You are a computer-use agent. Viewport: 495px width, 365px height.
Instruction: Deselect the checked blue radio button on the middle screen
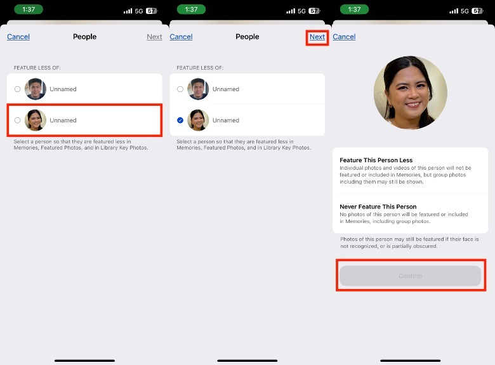(180, 120)
